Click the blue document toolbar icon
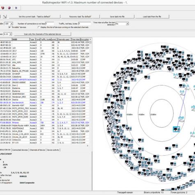The height and width of the screenshot is (195, 195). (16, 8)
